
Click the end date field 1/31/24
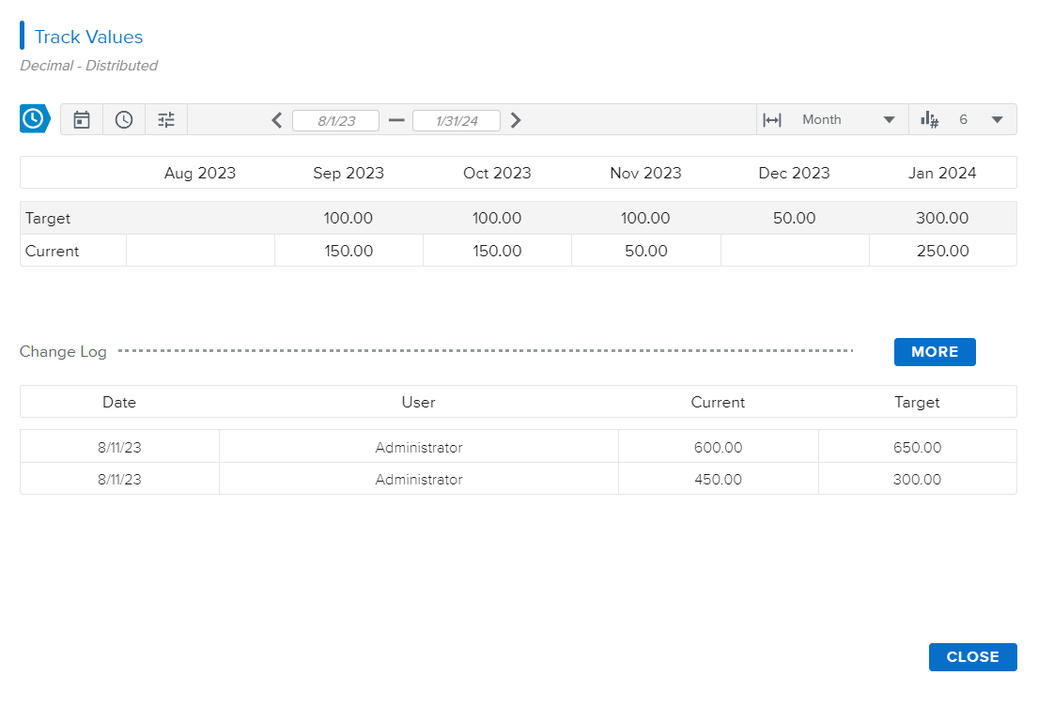[457, 121]
